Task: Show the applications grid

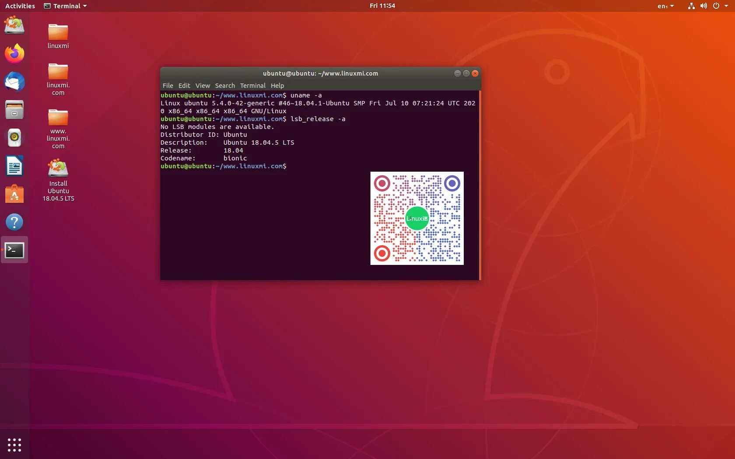Action: click(x=14, y=445)
